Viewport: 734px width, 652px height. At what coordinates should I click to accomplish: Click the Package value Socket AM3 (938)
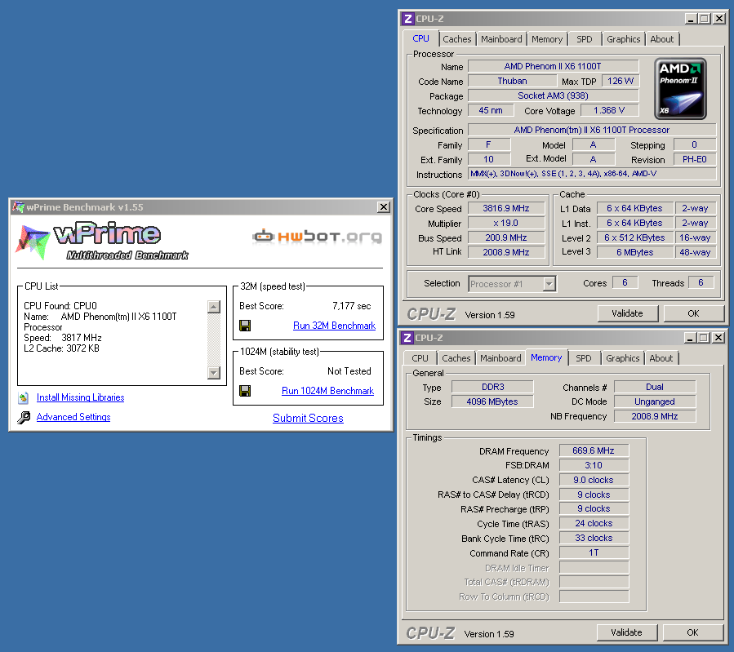tap(553, 95)
